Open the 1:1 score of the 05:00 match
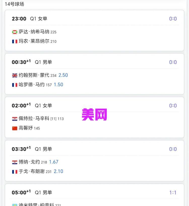Screen dimensions: 189x206 coord(173,193)
